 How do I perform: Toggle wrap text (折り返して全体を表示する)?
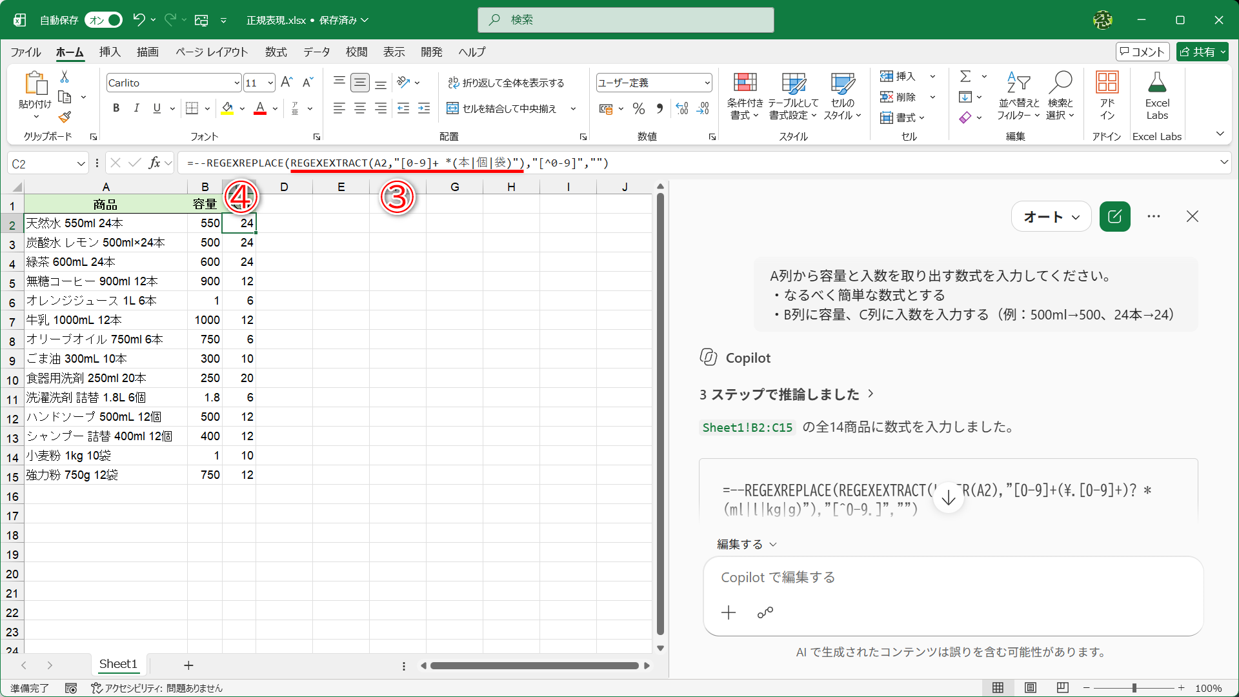coord(506,83)
